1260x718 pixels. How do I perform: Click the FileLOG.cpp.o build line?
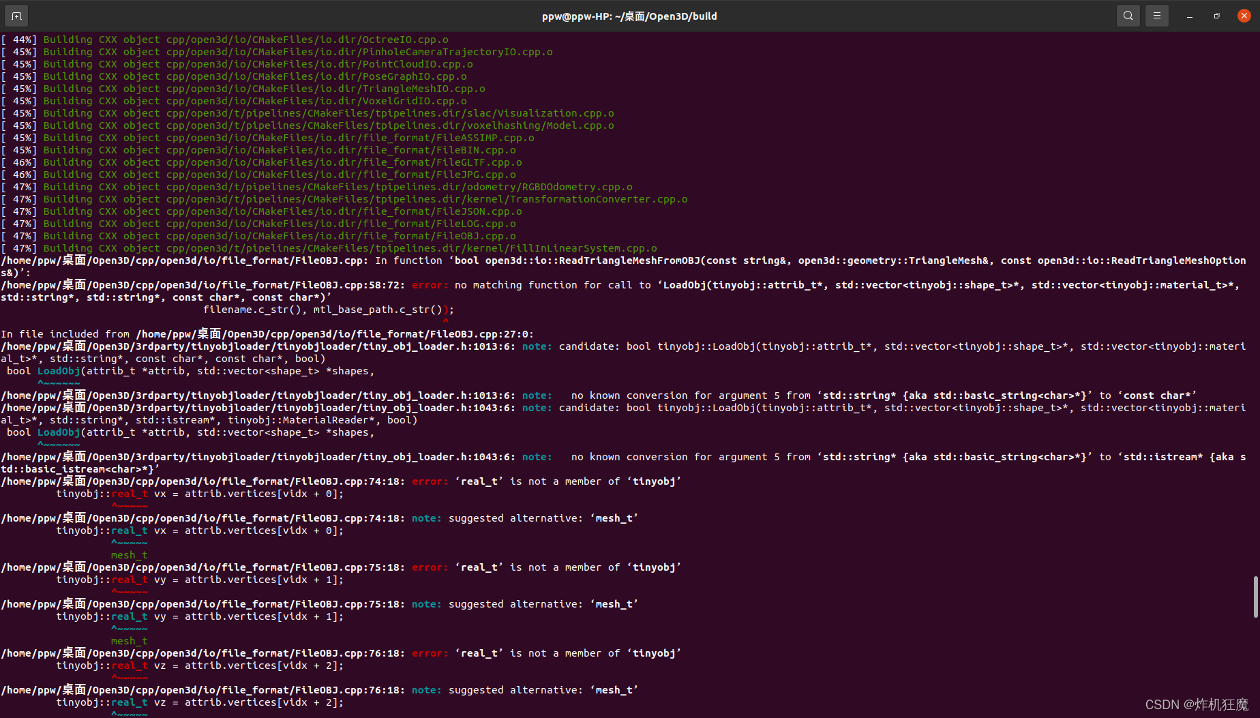[258, 224]
